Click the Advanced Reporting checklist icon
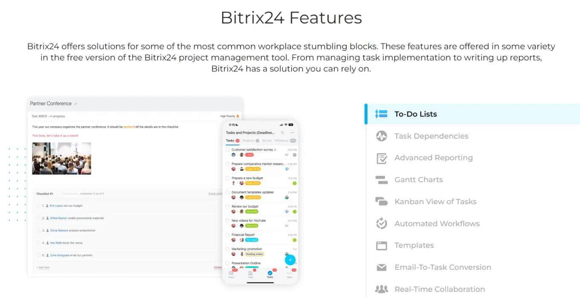Screen dimensions: 580x297 point(381,158)
